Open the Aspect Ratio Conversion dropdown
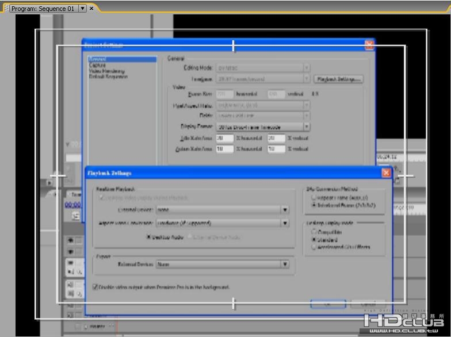This screenshot has width=451, height=337. (222, 223)
